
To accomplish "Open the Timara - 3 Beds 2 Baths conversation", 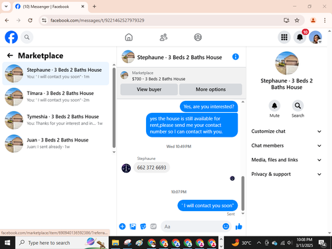I will click(56, 97).
